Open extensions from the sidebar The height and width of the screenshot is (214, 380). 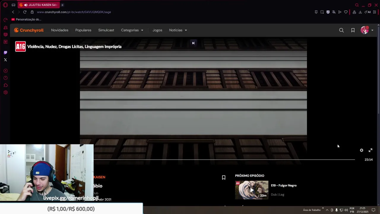(5, 85)
